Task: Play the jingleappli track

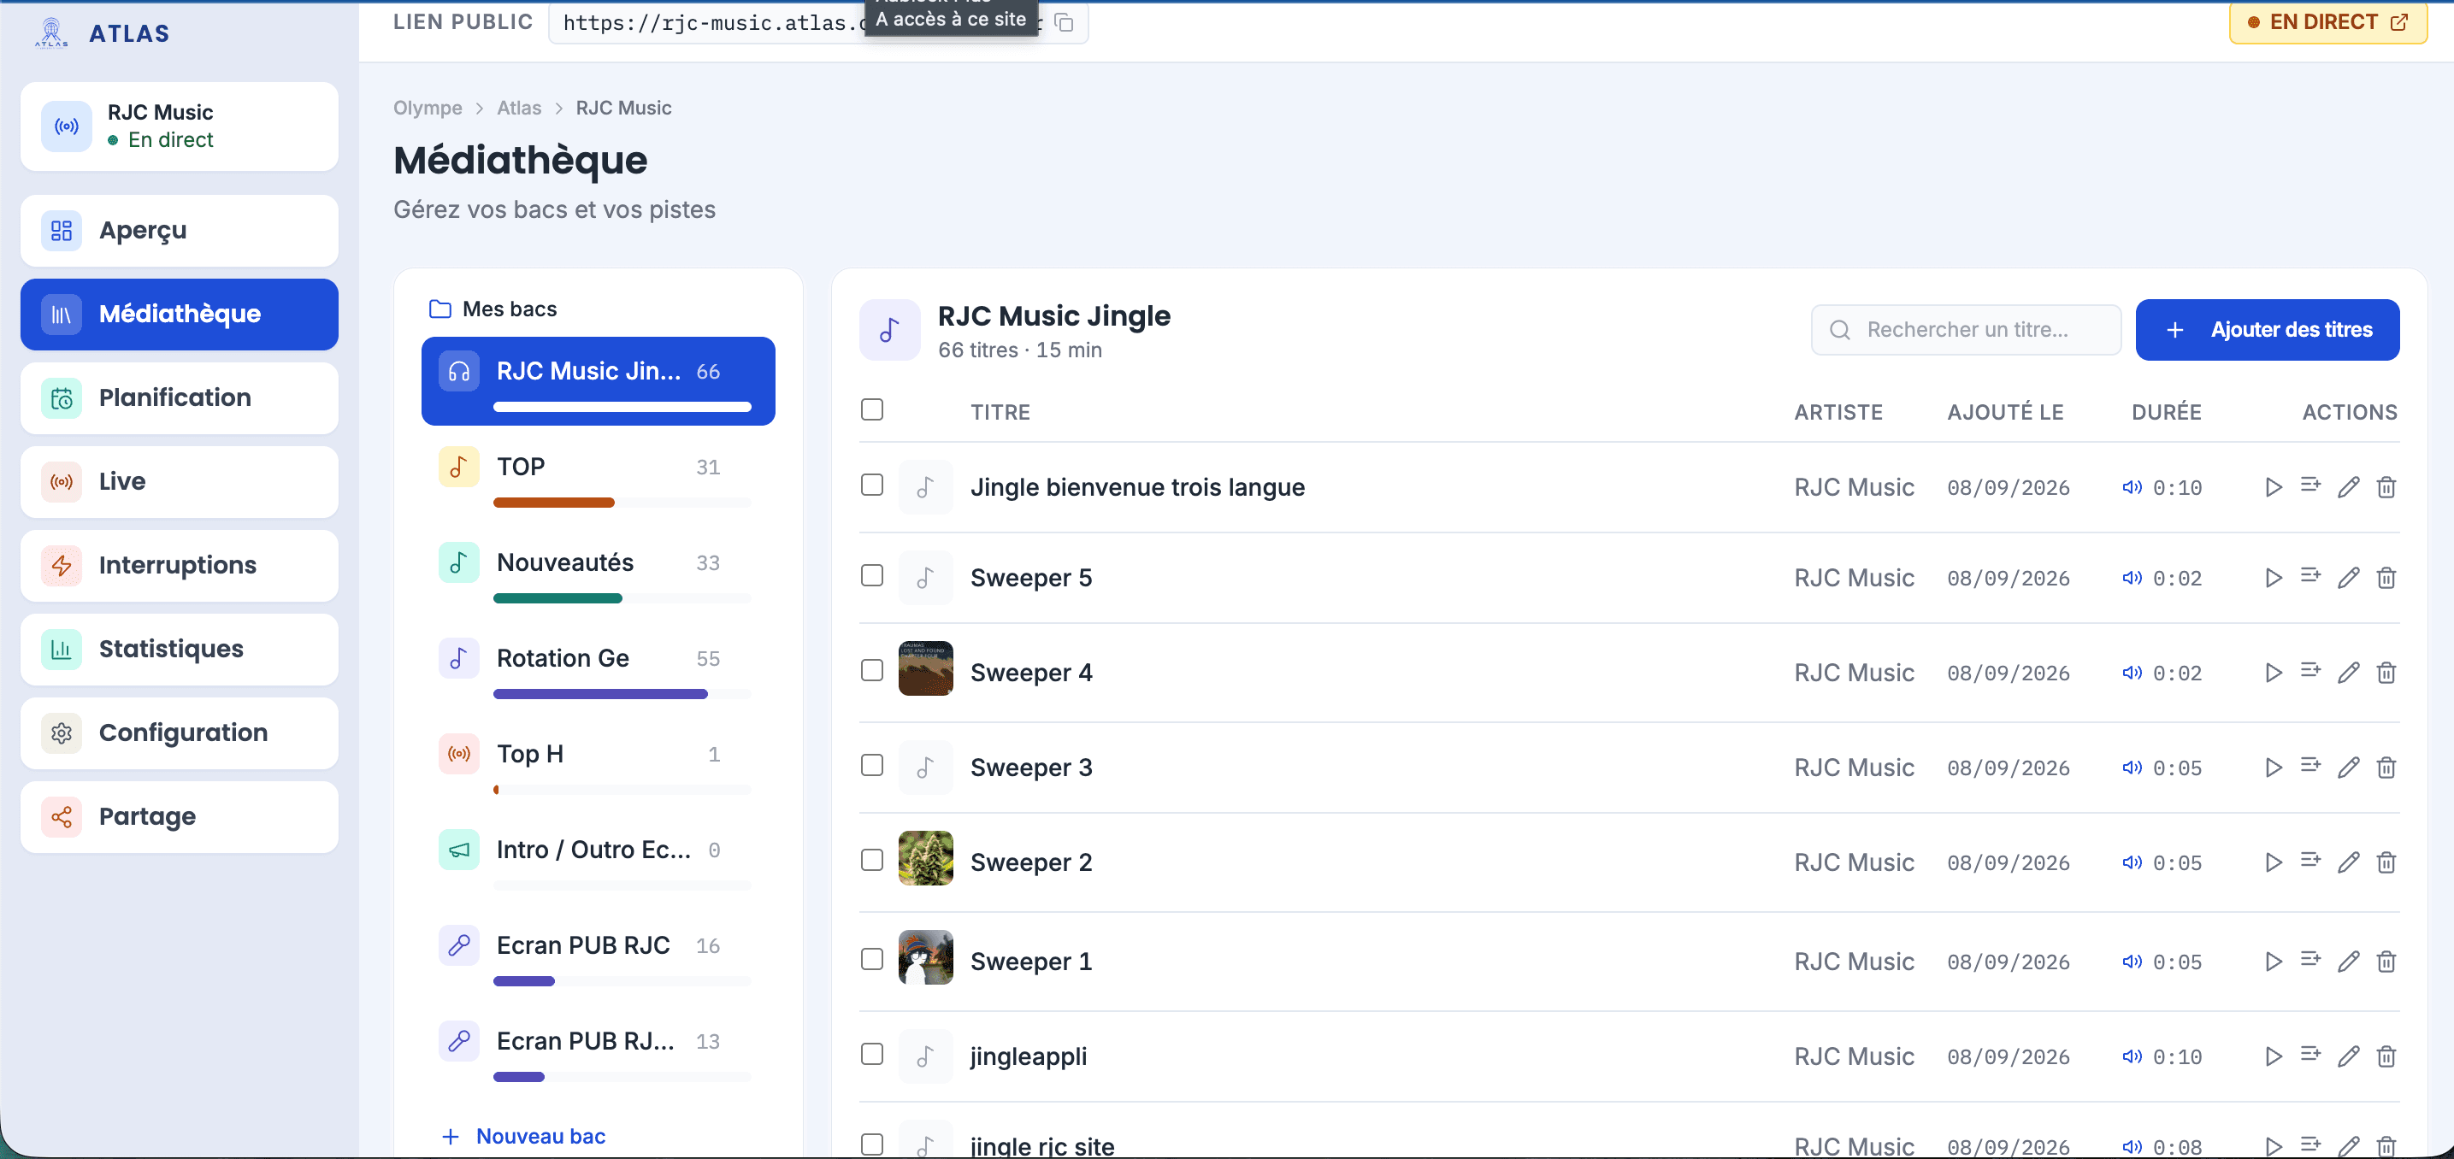Action: (2273, 1057)
